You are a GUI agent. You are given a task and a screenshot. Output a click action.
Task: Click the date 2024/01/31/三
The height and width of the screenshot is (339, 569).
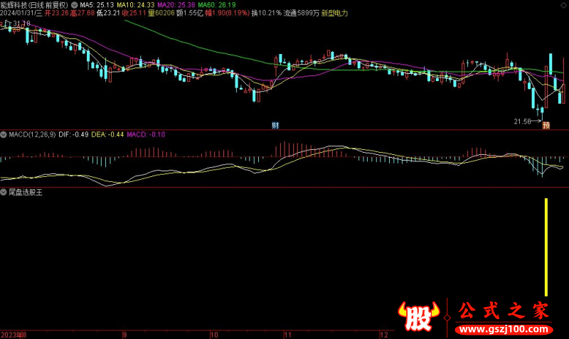tap(21, 13)
